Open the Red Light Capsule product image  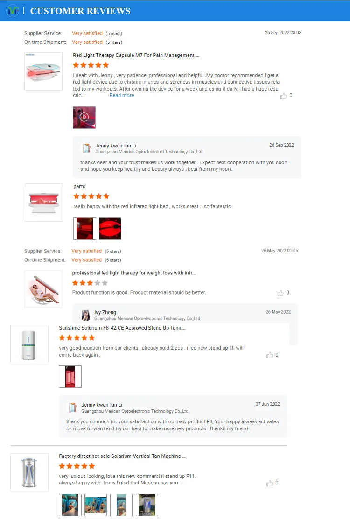[x=43, y=71]
